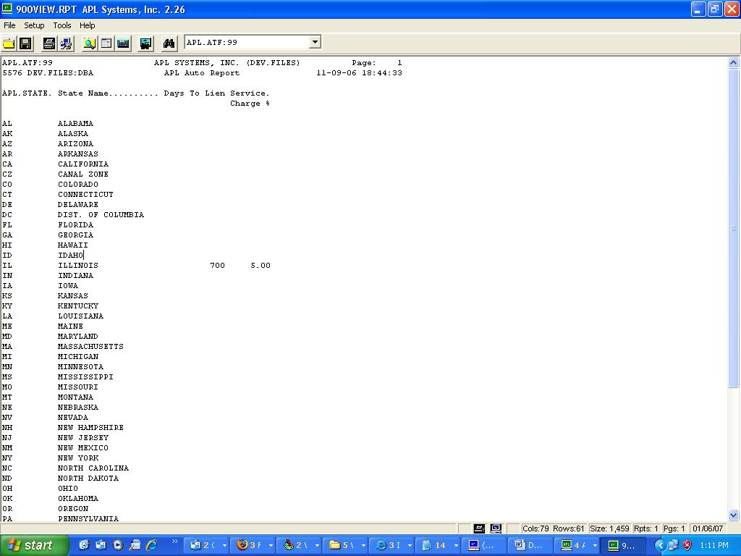Open the Help menu
741x556 pixels.
pyautogui.click(x=88, y=25)
